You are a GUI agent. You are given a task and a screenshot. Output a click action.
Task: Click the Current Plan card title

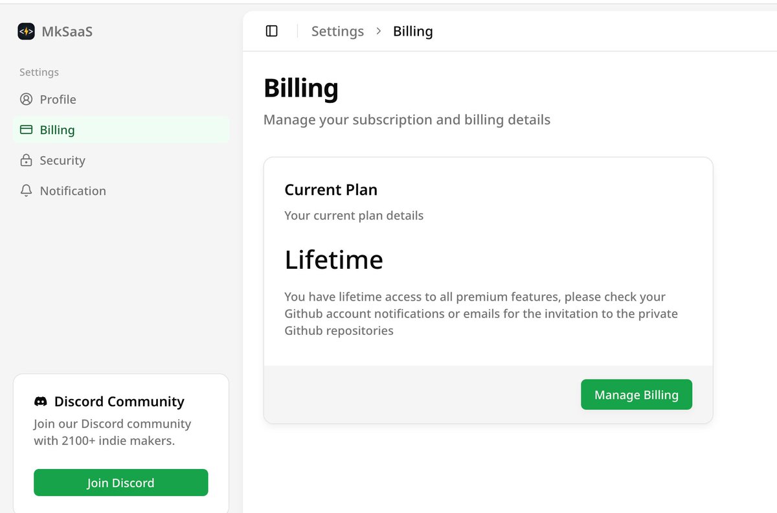[x=331, y=190]
